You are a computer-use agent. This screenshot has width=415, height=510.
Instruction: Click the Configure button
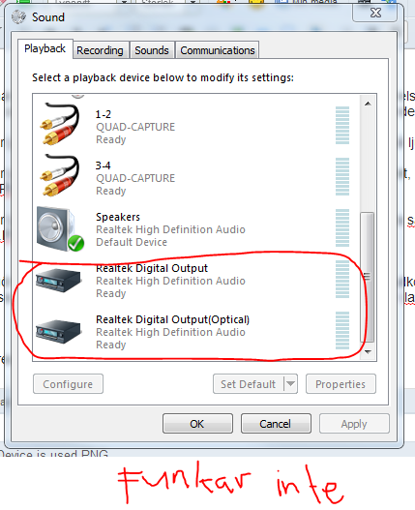(68, 384)
